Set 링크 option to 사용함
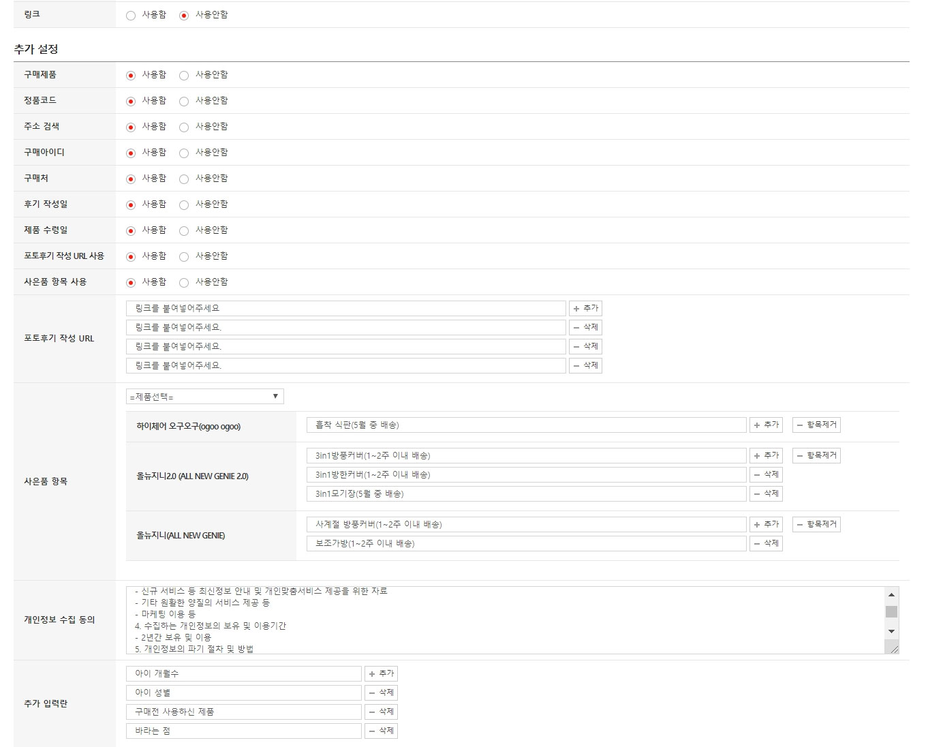The height and width of the screenshot is (747, 928). click(x=131, y=15)
